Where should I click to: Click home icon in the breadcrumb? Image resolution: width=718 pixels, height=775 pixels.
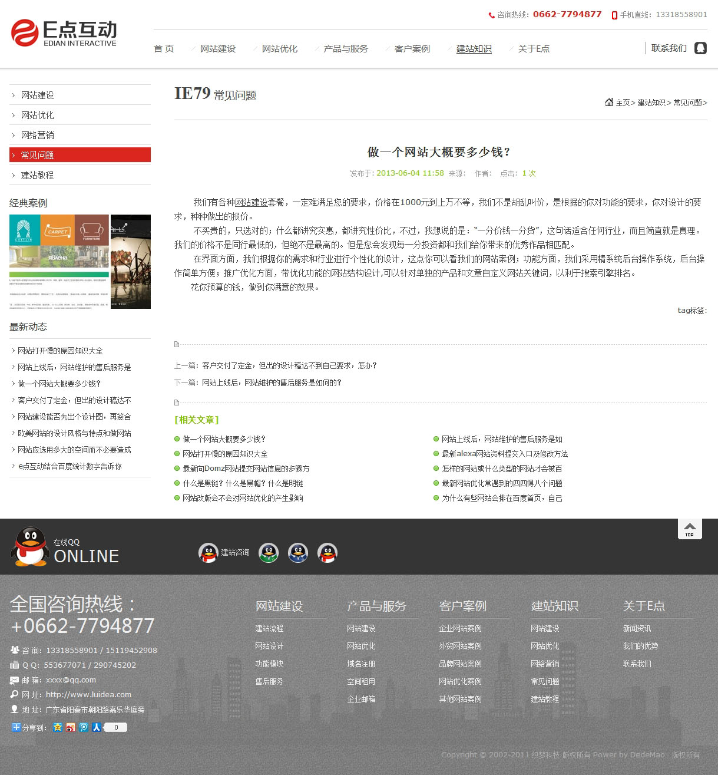tap(609, 102)
